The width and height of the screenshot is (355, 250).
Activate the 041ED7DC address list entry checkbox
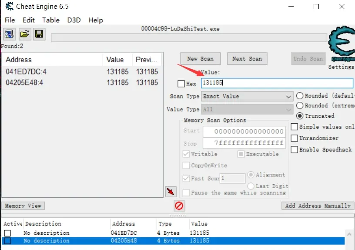click(7, 233)
